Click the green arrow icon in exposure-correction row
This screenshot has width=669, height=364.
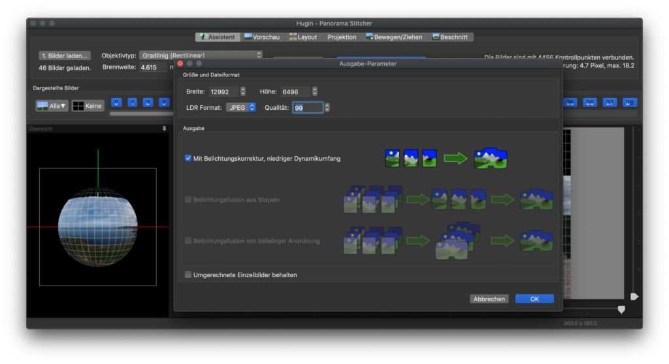click(455, 159)
